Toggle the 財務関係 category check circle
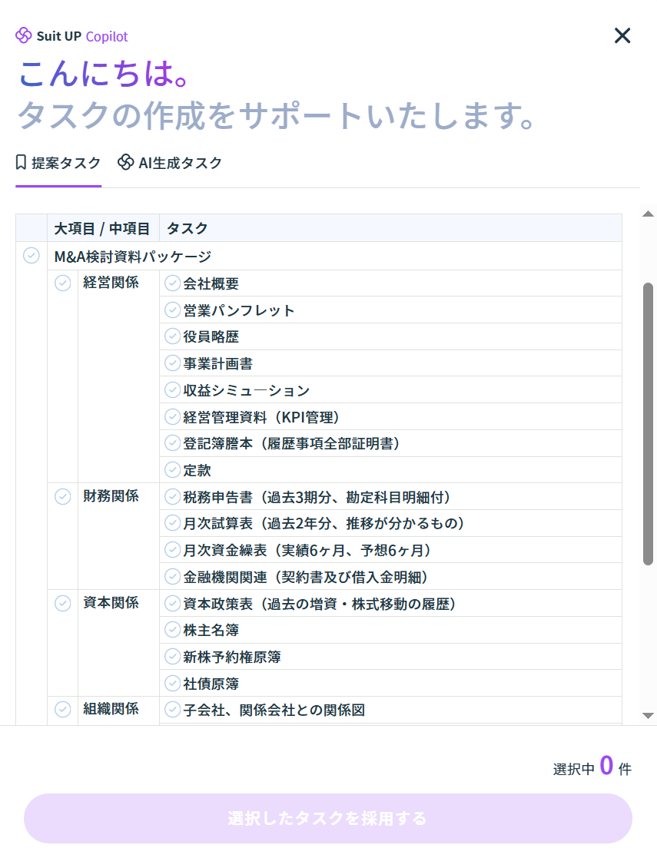The height and width of the screenshot is (858, 657). 62,496
